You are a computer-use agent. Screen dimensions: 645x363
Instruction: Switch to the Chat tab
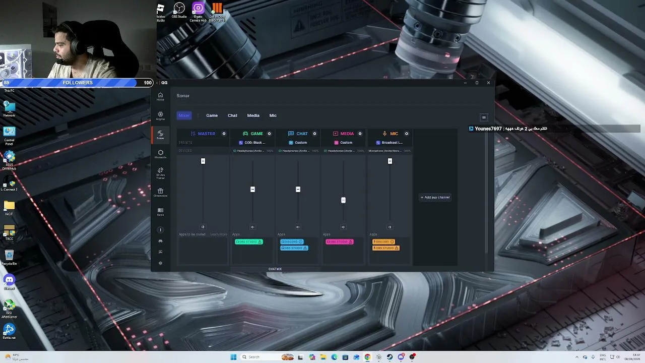[232, 115]
